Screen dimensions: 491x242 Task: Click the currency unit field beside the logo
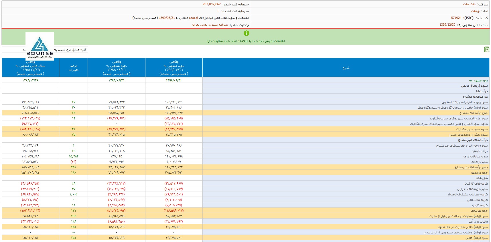[x=13, y=50]
